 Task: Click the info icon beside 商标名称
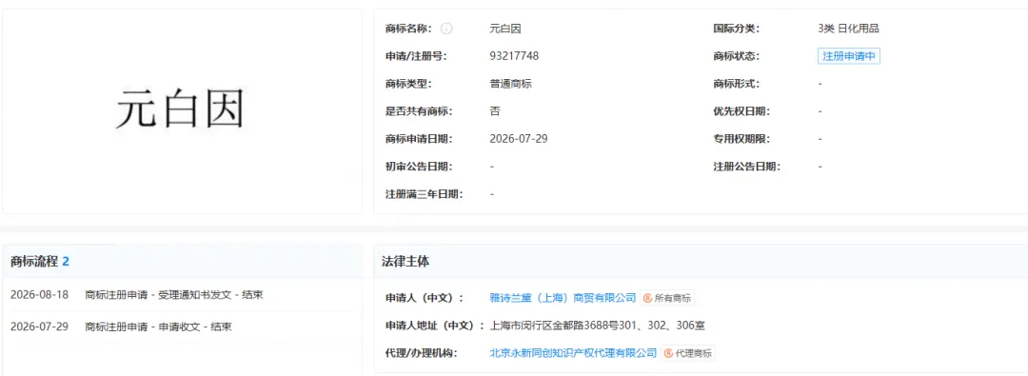(446, 29)
